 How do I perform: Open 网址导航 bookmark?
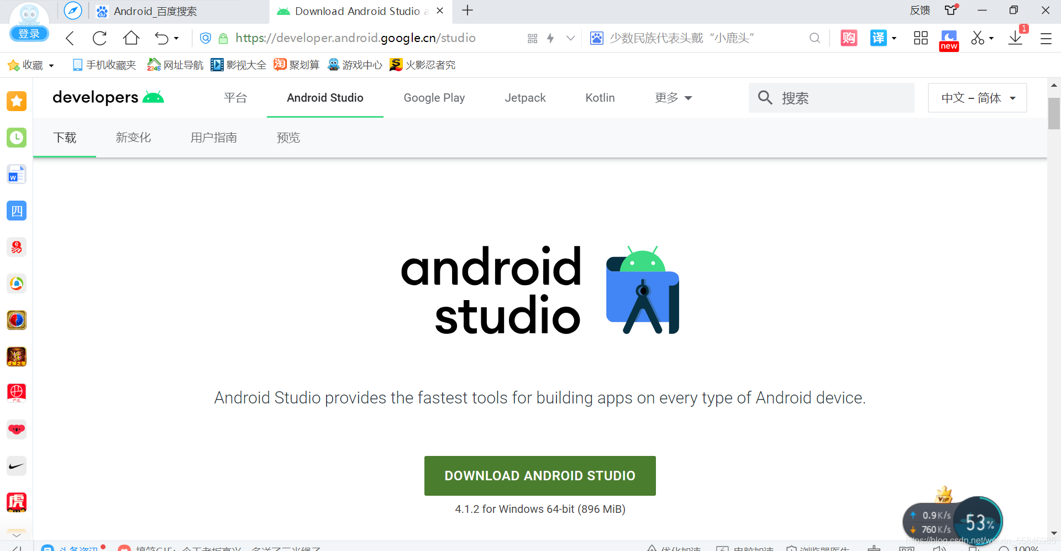pos(175,65)
